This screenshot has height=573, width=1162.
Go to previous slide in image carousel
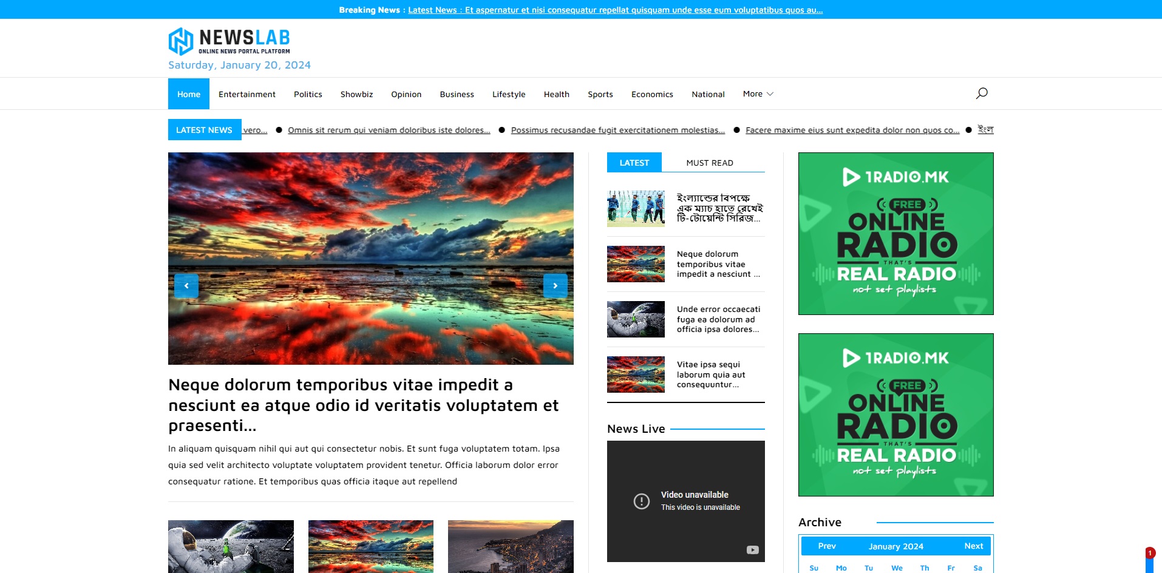click(x=186, y=286)
